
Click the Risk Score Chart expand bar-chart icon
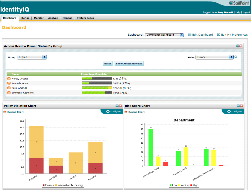tap(126, 112)
